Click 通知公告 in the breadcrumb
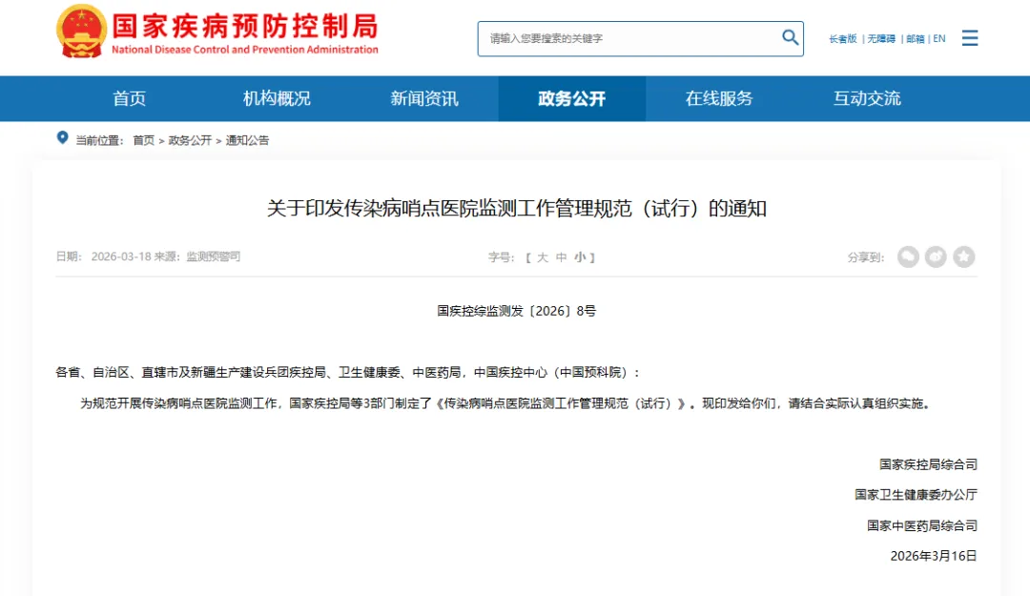 click(x=247, y=140)
